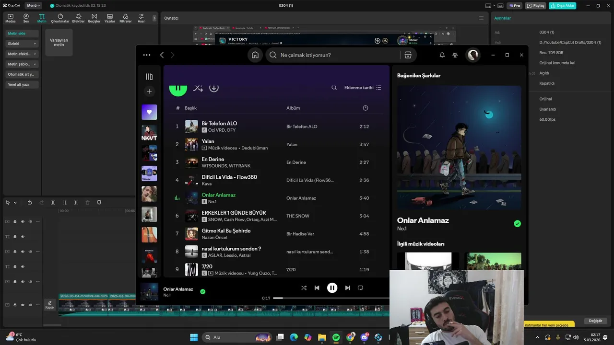
Task: Click the Spotify playback progress bar
Action: [331, 298]
